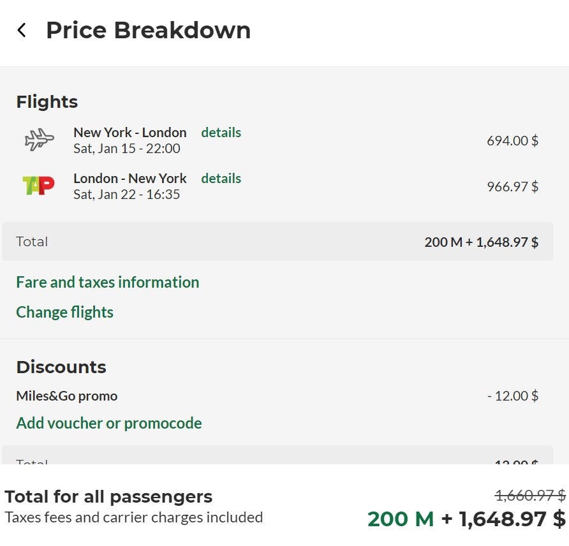Viewport: 569px width, 546px height.
Task: Click the Discounts section heading
Action: point(61,367)
